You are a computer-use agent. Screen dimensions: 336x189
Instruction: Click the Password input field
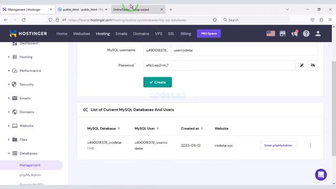click(219, 65)
